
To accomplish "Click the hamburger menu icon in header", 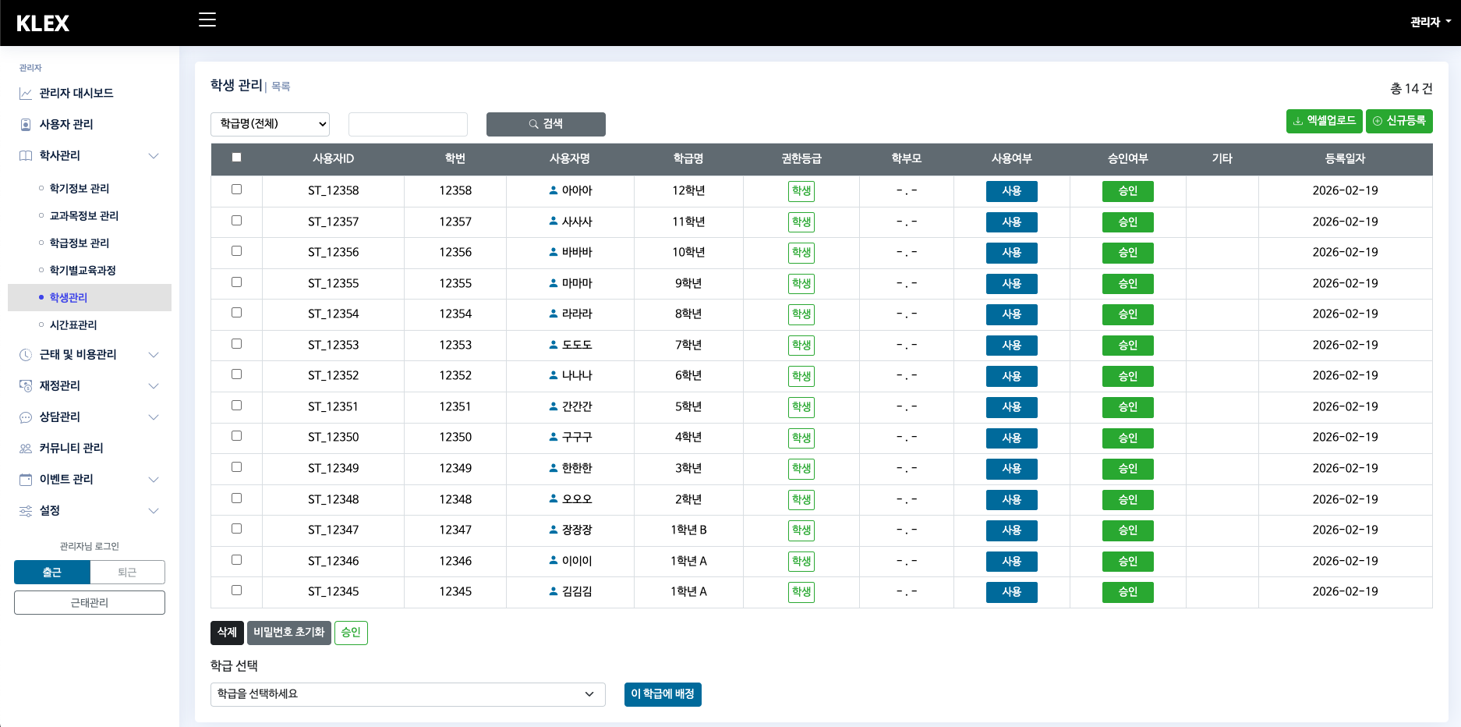I will pos(207,20).
